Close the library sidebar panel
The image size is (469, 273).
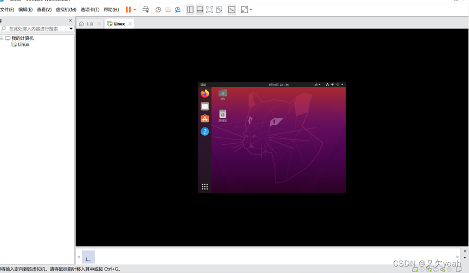pyautogui.click(x=70, y=21)
